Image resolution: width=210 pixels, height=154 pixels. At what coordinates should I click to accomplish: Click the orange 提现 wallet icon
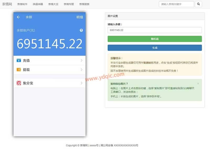click(19, 70)
